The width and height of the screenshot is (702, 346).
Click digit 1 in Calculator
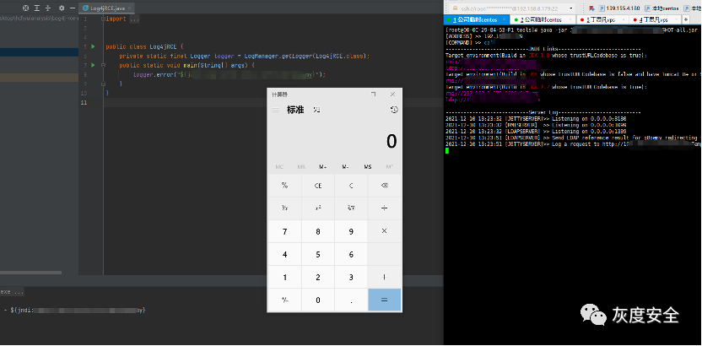coord(284,277)
